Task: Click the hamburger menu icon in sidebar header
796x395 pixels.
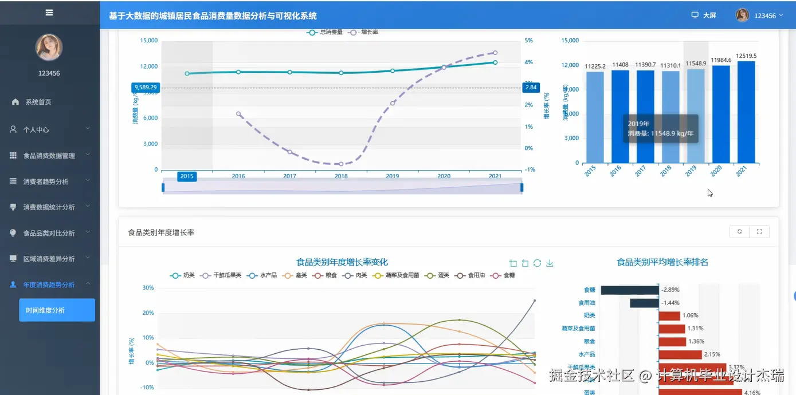Action: point(49,12)
